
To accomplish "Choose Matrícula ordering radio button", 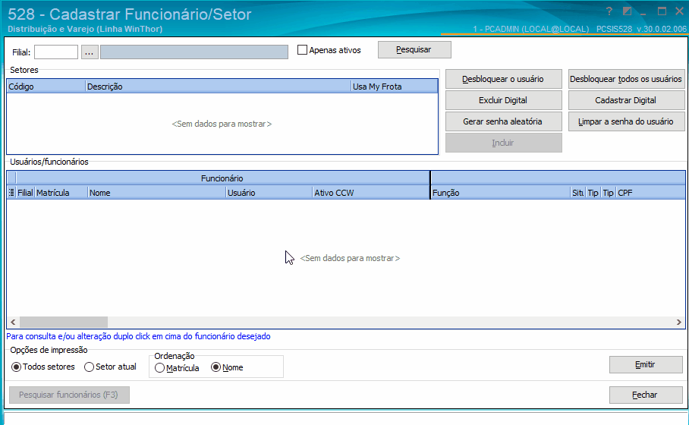I will click(160, 368).
